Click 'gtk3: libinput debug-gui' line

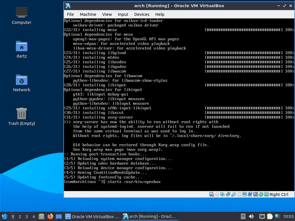[x=101, y=94]
